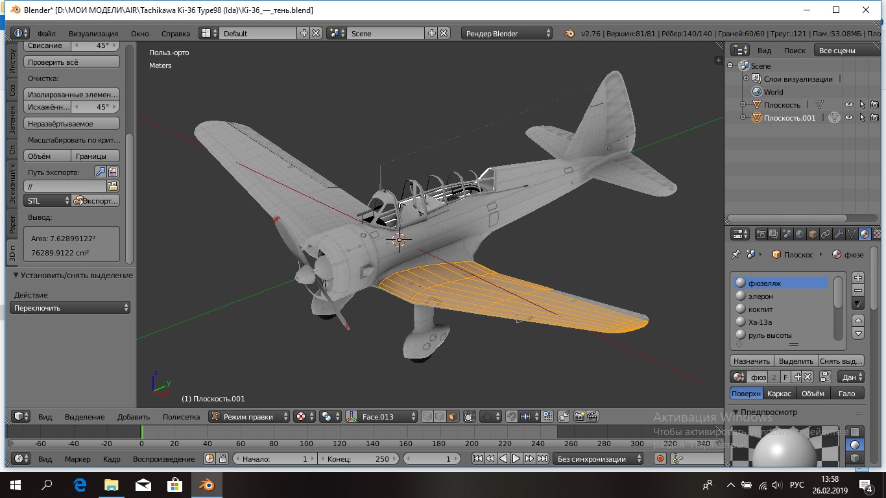Click the jump to last frame button

coord(543,458)
